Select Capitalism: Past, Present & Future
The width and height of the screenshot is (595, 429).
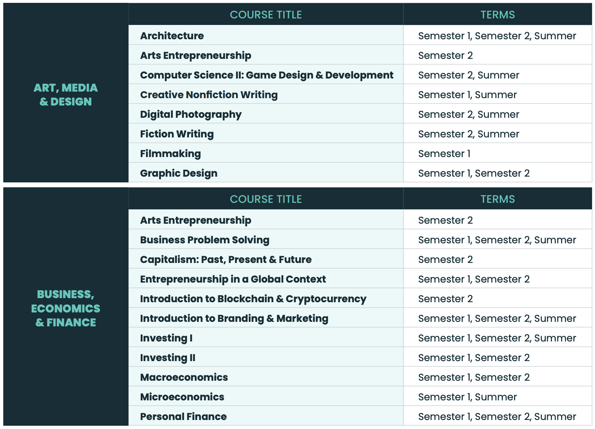[x=225, y=260]
